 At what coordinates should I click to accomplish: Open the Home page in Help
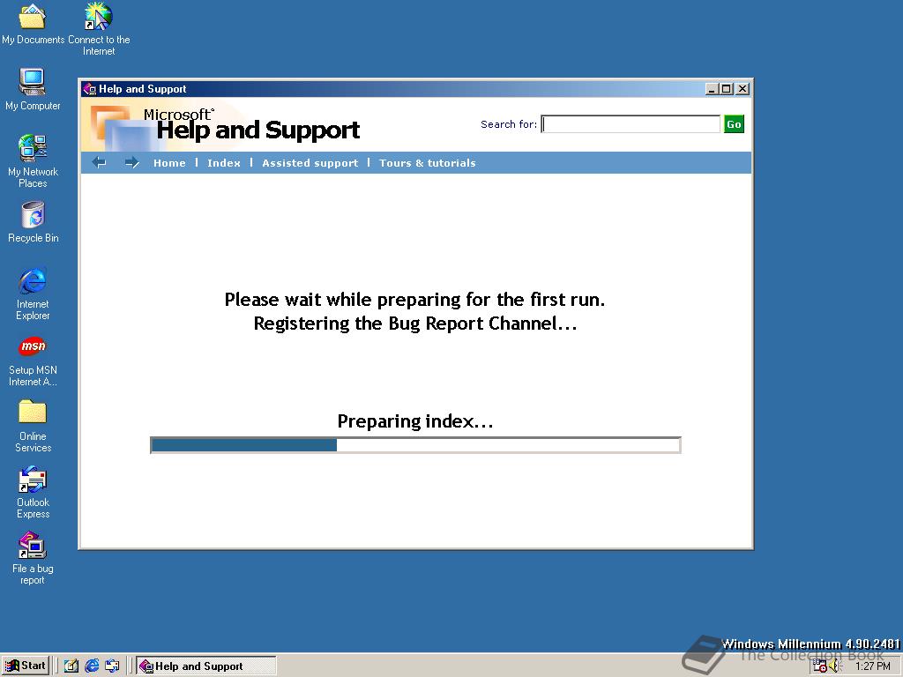169,163
